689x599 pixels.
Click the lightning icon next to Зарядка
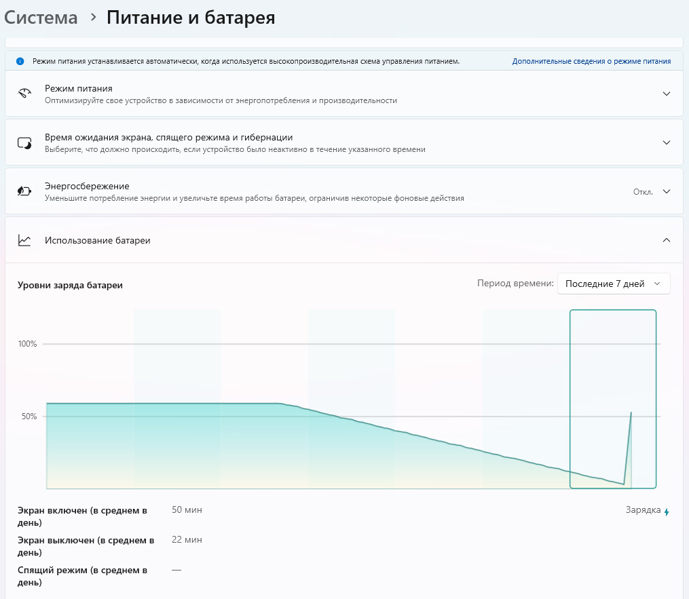[667, 511]
